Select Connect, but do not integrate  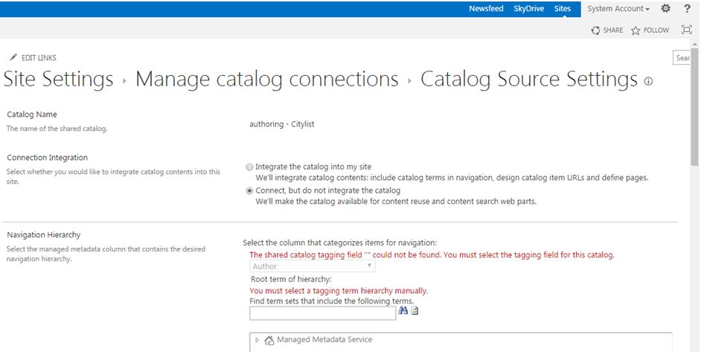[250, 191]
